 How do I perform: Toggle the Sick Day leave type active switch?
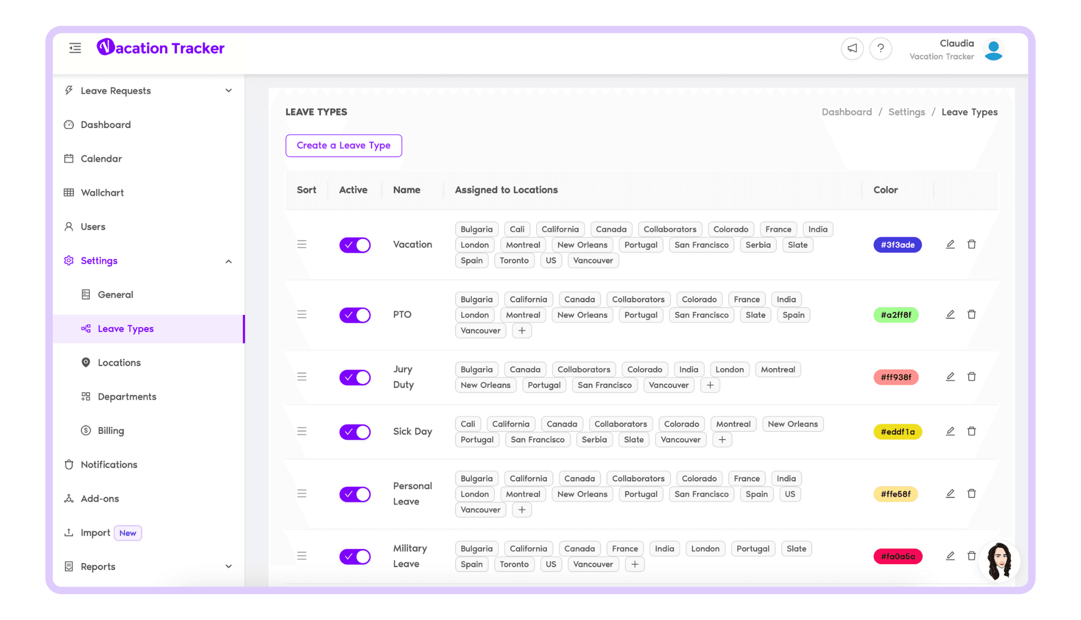(x=354, y=432)
